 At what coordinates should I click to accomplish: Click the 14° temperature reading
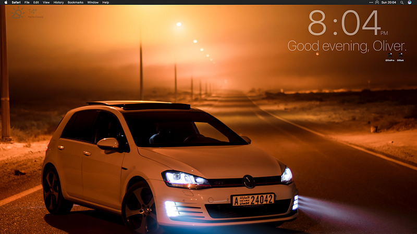pyautogui.click(x=33, y=11)
